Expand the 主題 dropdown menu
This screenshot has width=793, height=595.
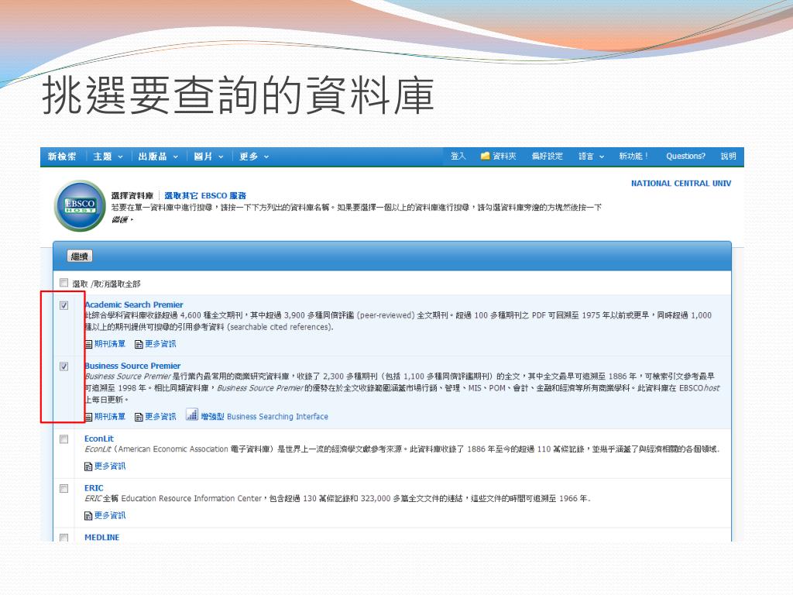click(108, 156)
